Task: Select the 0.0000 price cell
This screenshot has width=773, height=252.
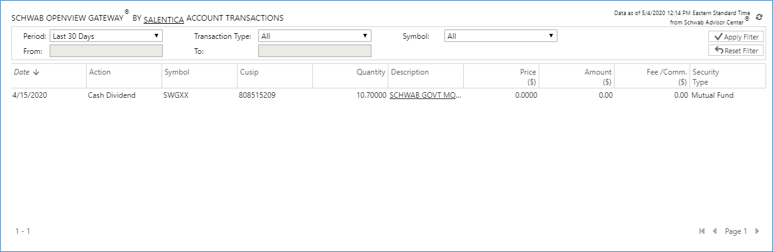Action: coord(525,95)
